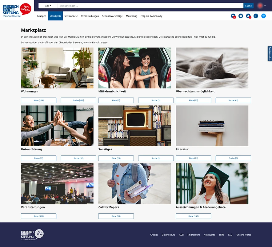Image resolution: width=272 pixels, height=247 pixels.
Task: Open the Stellenbörse navigation tab
Action: [x=71, y=16]
